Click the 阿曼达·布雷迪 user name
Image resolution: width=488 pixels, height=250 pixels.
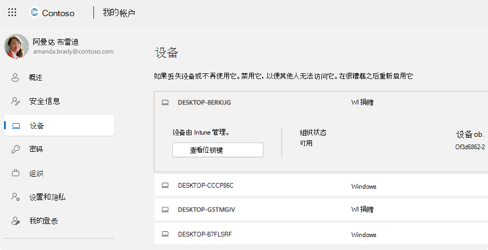[x=56, y=42]
